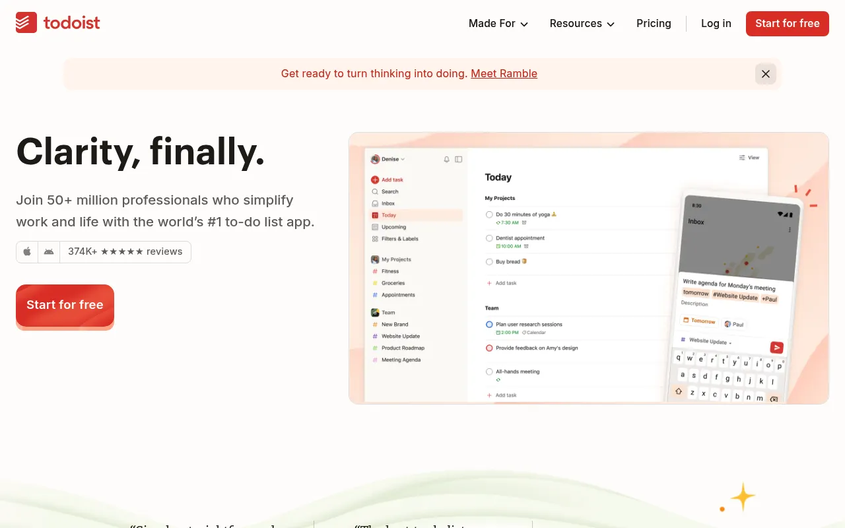Screen dimensions: 845x528
Task: Open the Denise account dropdown
Action: (388, 159)
